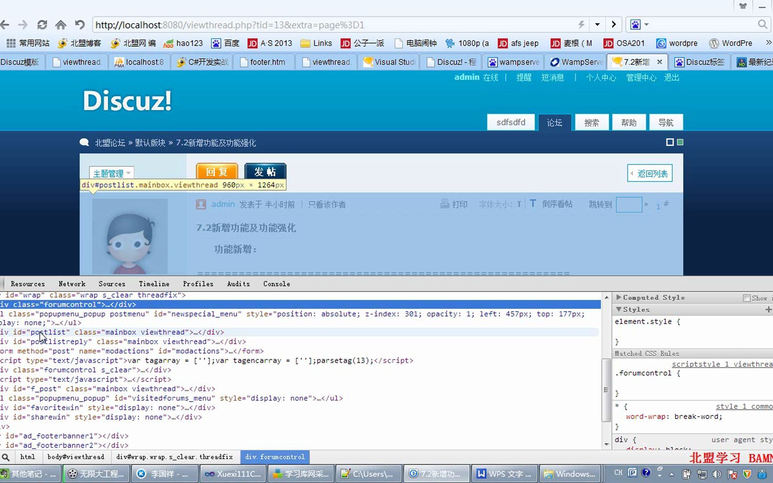Expand the Computed Style section triangle
Screen dimensions: 773x483
619,297
